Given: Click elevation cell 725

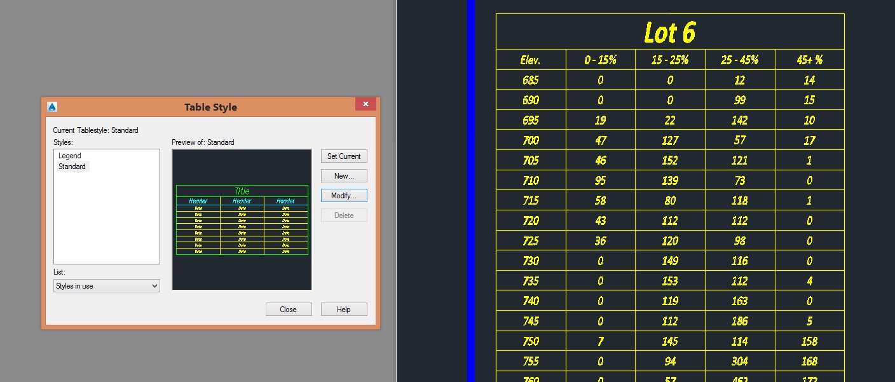Looking at the screenshot, I should pos(531,241).
